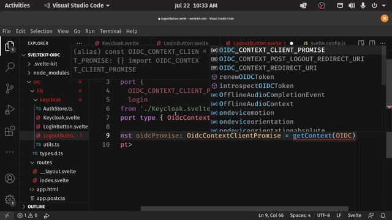The width and height of the screenshot is (392, 220).
Task: Open the keyboard tray icon
Action: coord(340,5)
